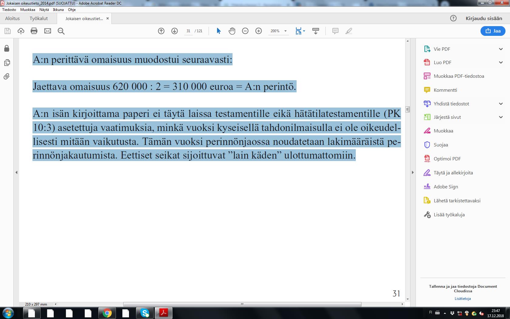Image resolution: width=510 pixels, height=319 pixels.
Task: Click the zoom out minus icon
Action: coord(245,31)
